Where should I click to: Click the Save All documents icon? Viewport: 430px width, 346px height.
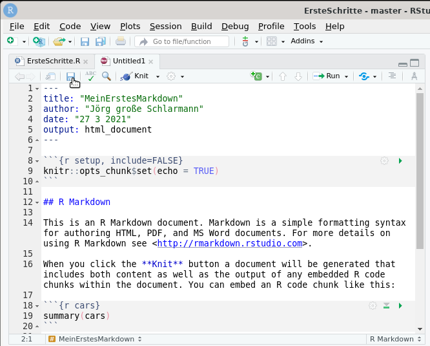[x=100, y=41]
